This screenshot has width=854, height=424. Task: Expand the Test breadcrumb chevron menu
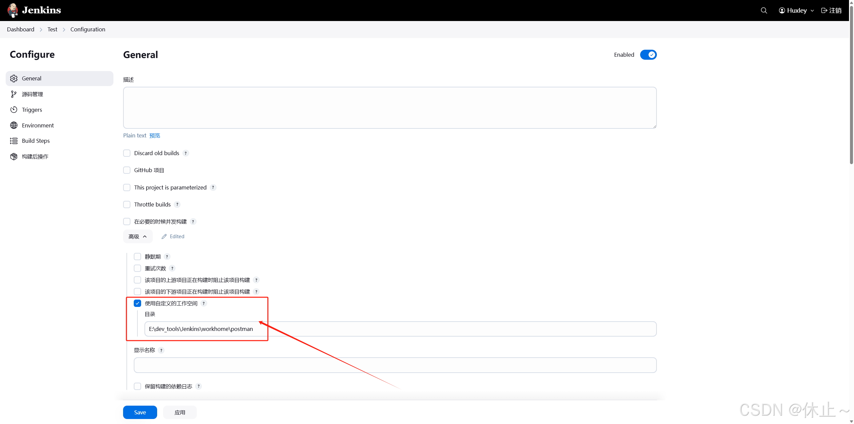coord(64,29)
